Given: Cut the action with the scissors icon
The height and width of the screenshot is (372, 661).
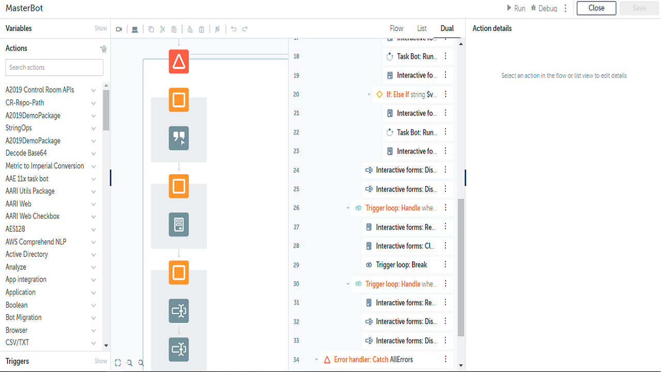Looking at the screenshot, I should [162, 29].
